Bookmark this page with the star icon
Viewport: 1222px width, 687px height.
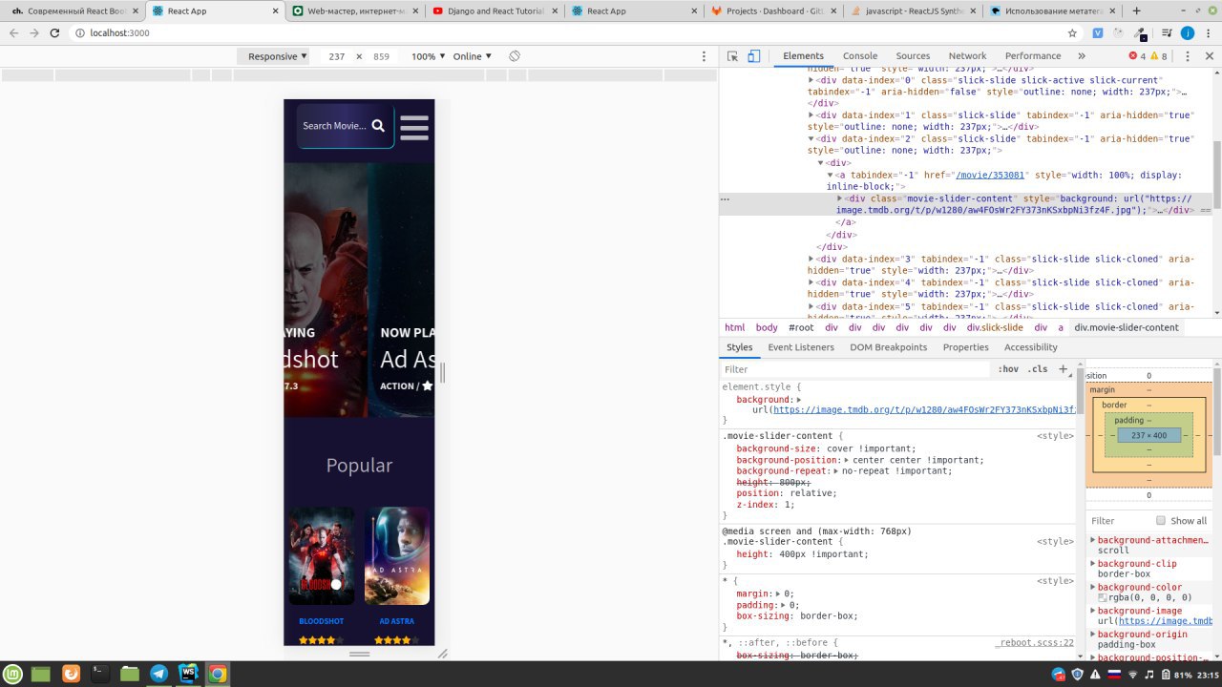1072,32
